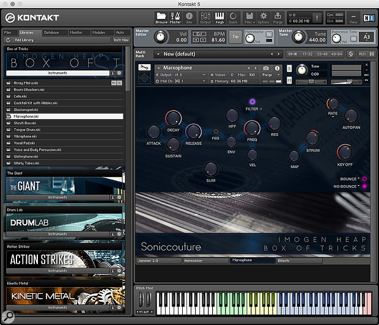Image resolution: width=379 pixels, height=325 pixels.
Task: Toggle the Metronome on button
Action: point(269,34)
